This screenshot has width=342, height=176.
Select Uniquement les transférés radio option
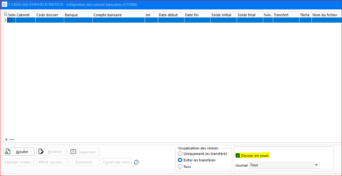click(x=180, y=154)
